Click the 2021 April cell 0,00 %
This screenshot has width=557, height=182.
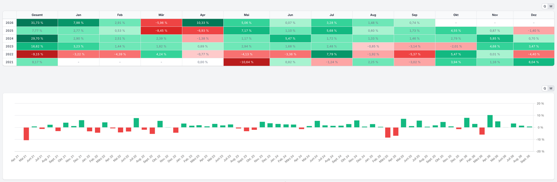click(x=203, y=62)
